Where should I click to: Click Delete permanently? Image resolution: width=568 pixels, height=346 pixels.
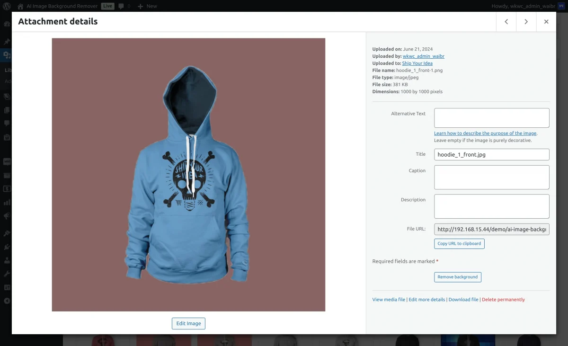coord(503,300)
